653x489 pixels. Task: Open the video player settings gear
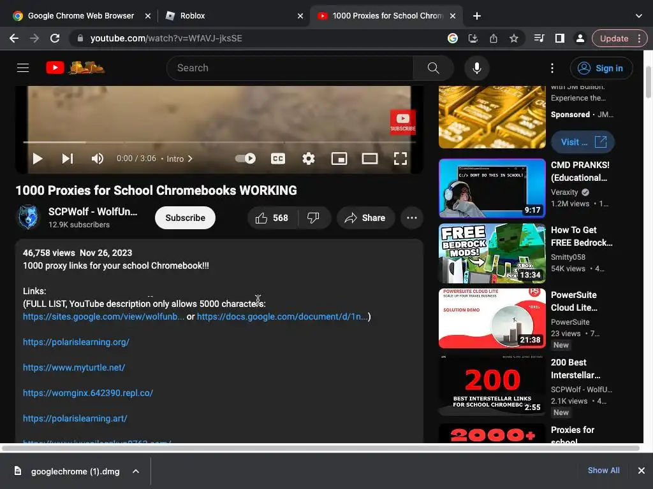(x=309, y=159)
